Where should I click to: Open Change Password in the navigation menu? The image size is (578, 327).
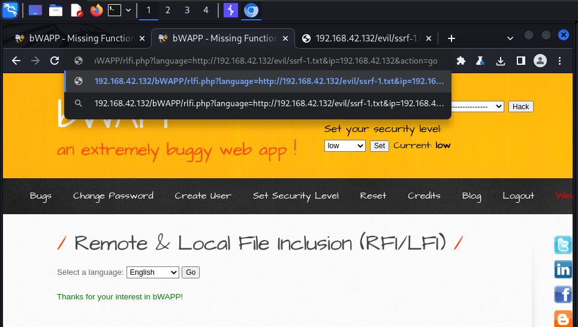coord(113,196)
